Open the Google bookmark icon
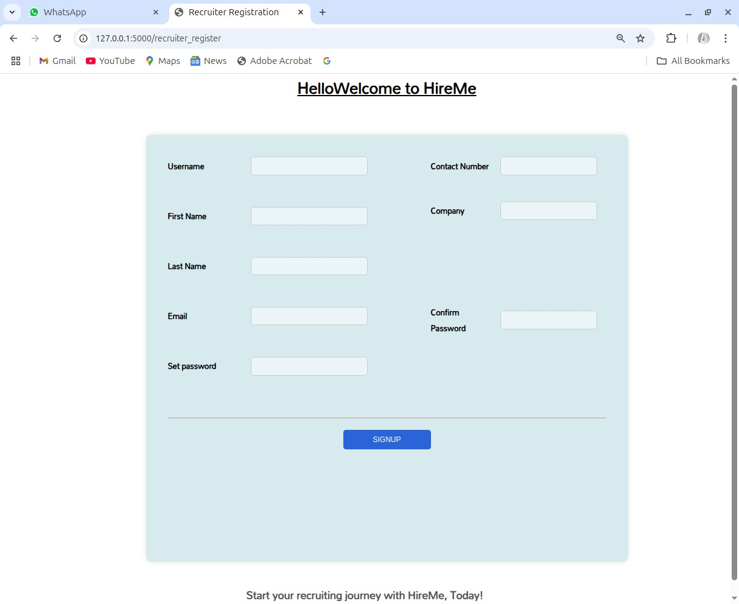 (327, 61)
